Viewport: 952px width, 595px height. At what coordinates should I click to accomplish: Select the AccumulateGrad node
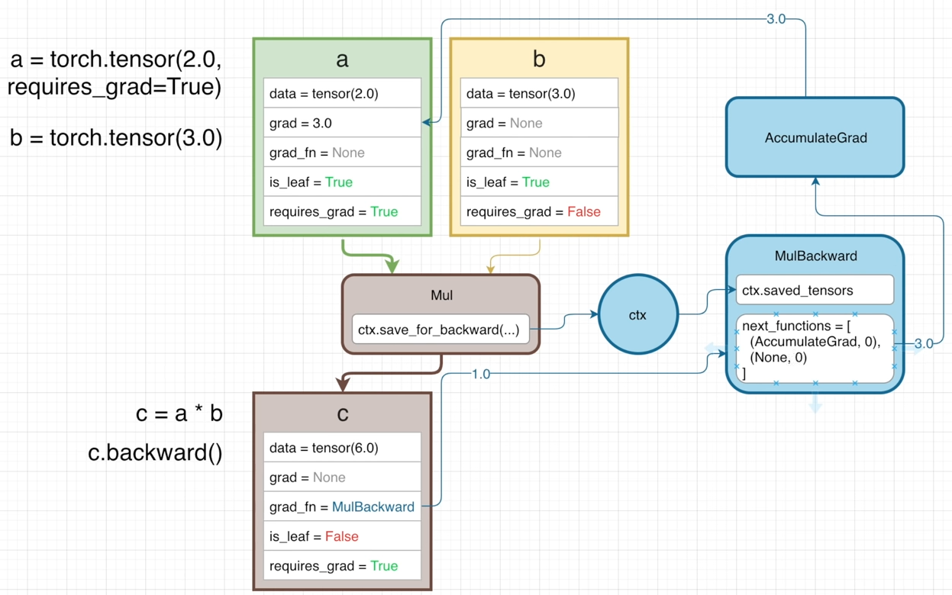pyautogui.click(x=815, y=138)
